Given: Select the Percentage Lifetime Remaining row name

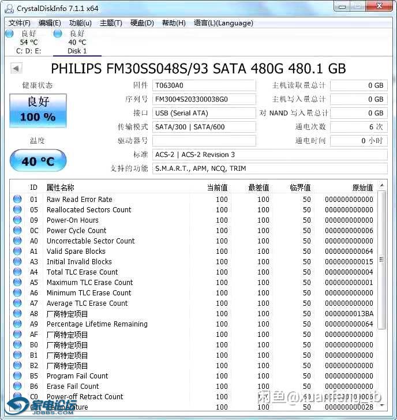Looking at the screenshot, I should click(97, 324).
